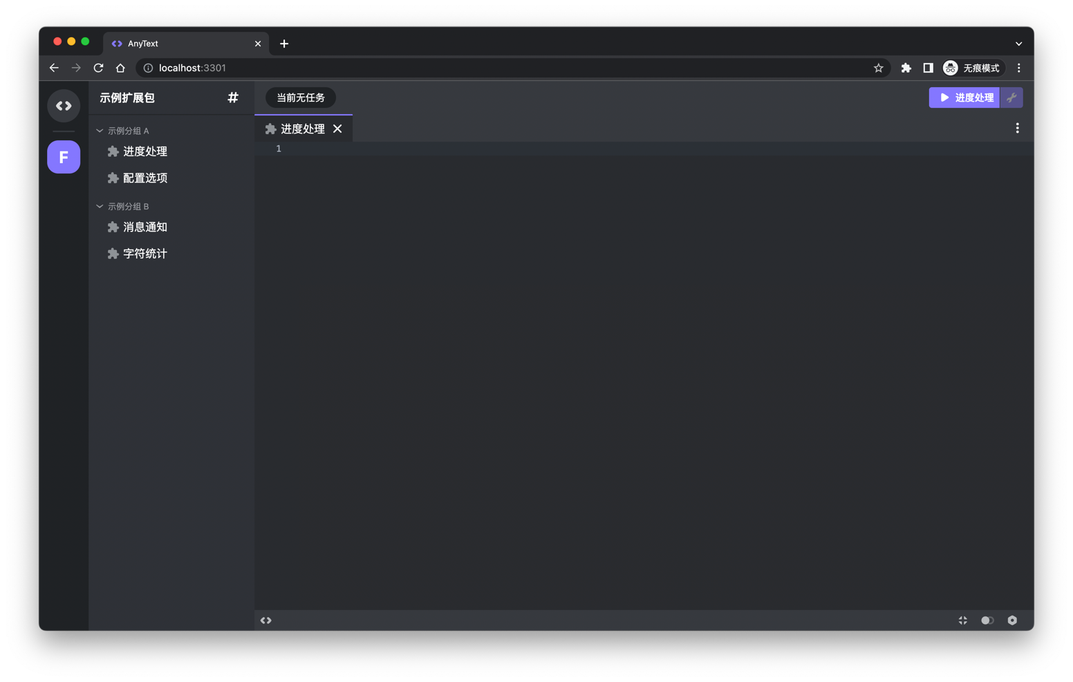The width and height of the screenshot is (1073, 682).
Task: Click the 当前无任务 status pill
Action: coord(301,97)
